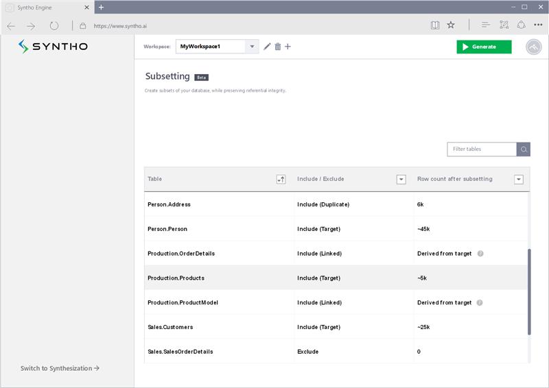Viewport: 549px width, 388px height.
Task: Click info icon in Production.ProductModel row
Action: click(x=480, y=302)
